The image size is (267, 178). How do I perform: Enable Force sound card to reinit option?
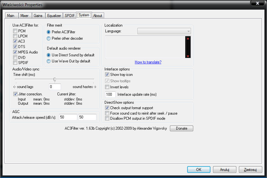[x=107, y=113]
